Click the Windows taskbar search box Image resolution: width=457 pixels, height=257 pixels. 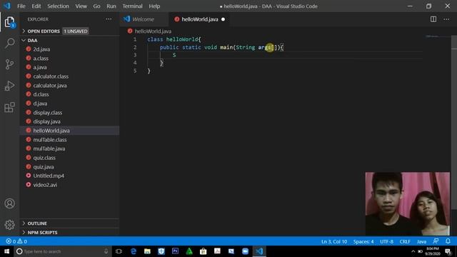pyautogui.click(x=62, y=251)
